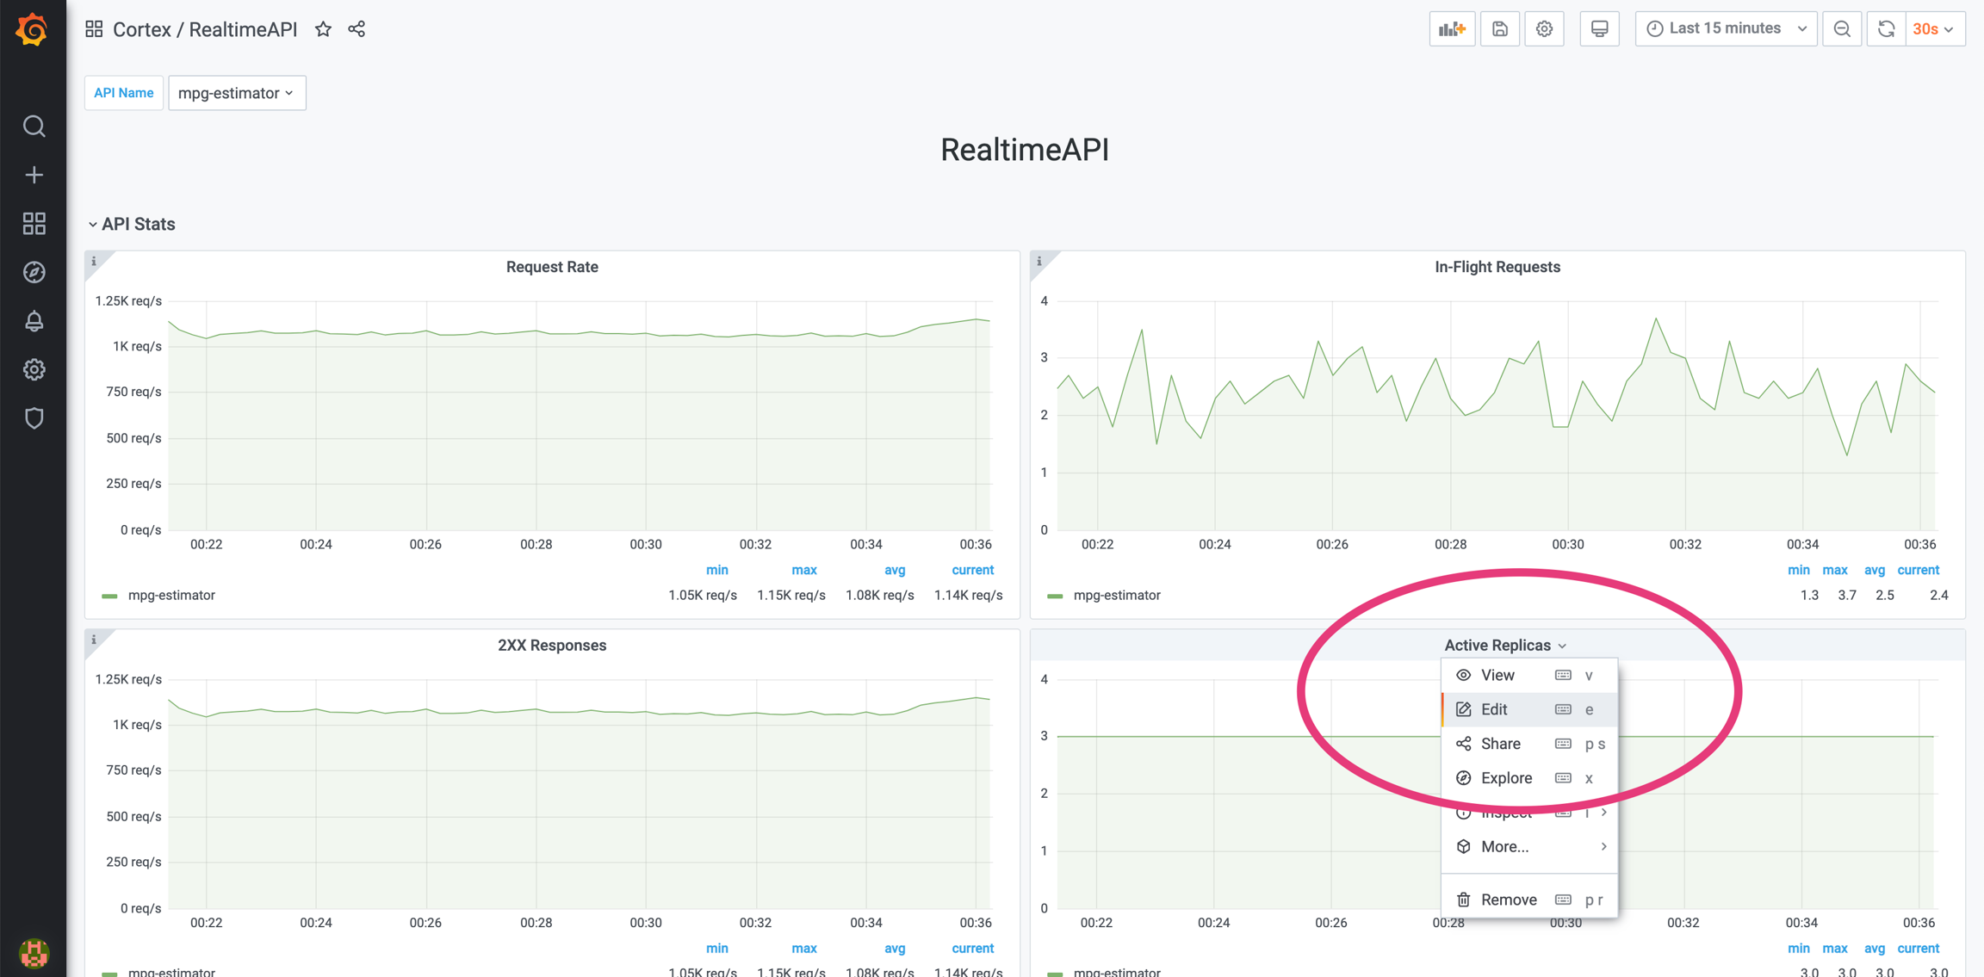The width and height of the screenshot is (1984, 977).
Task: Open the mpg-estimator API Name dropdown
Action: coord(237,93)
